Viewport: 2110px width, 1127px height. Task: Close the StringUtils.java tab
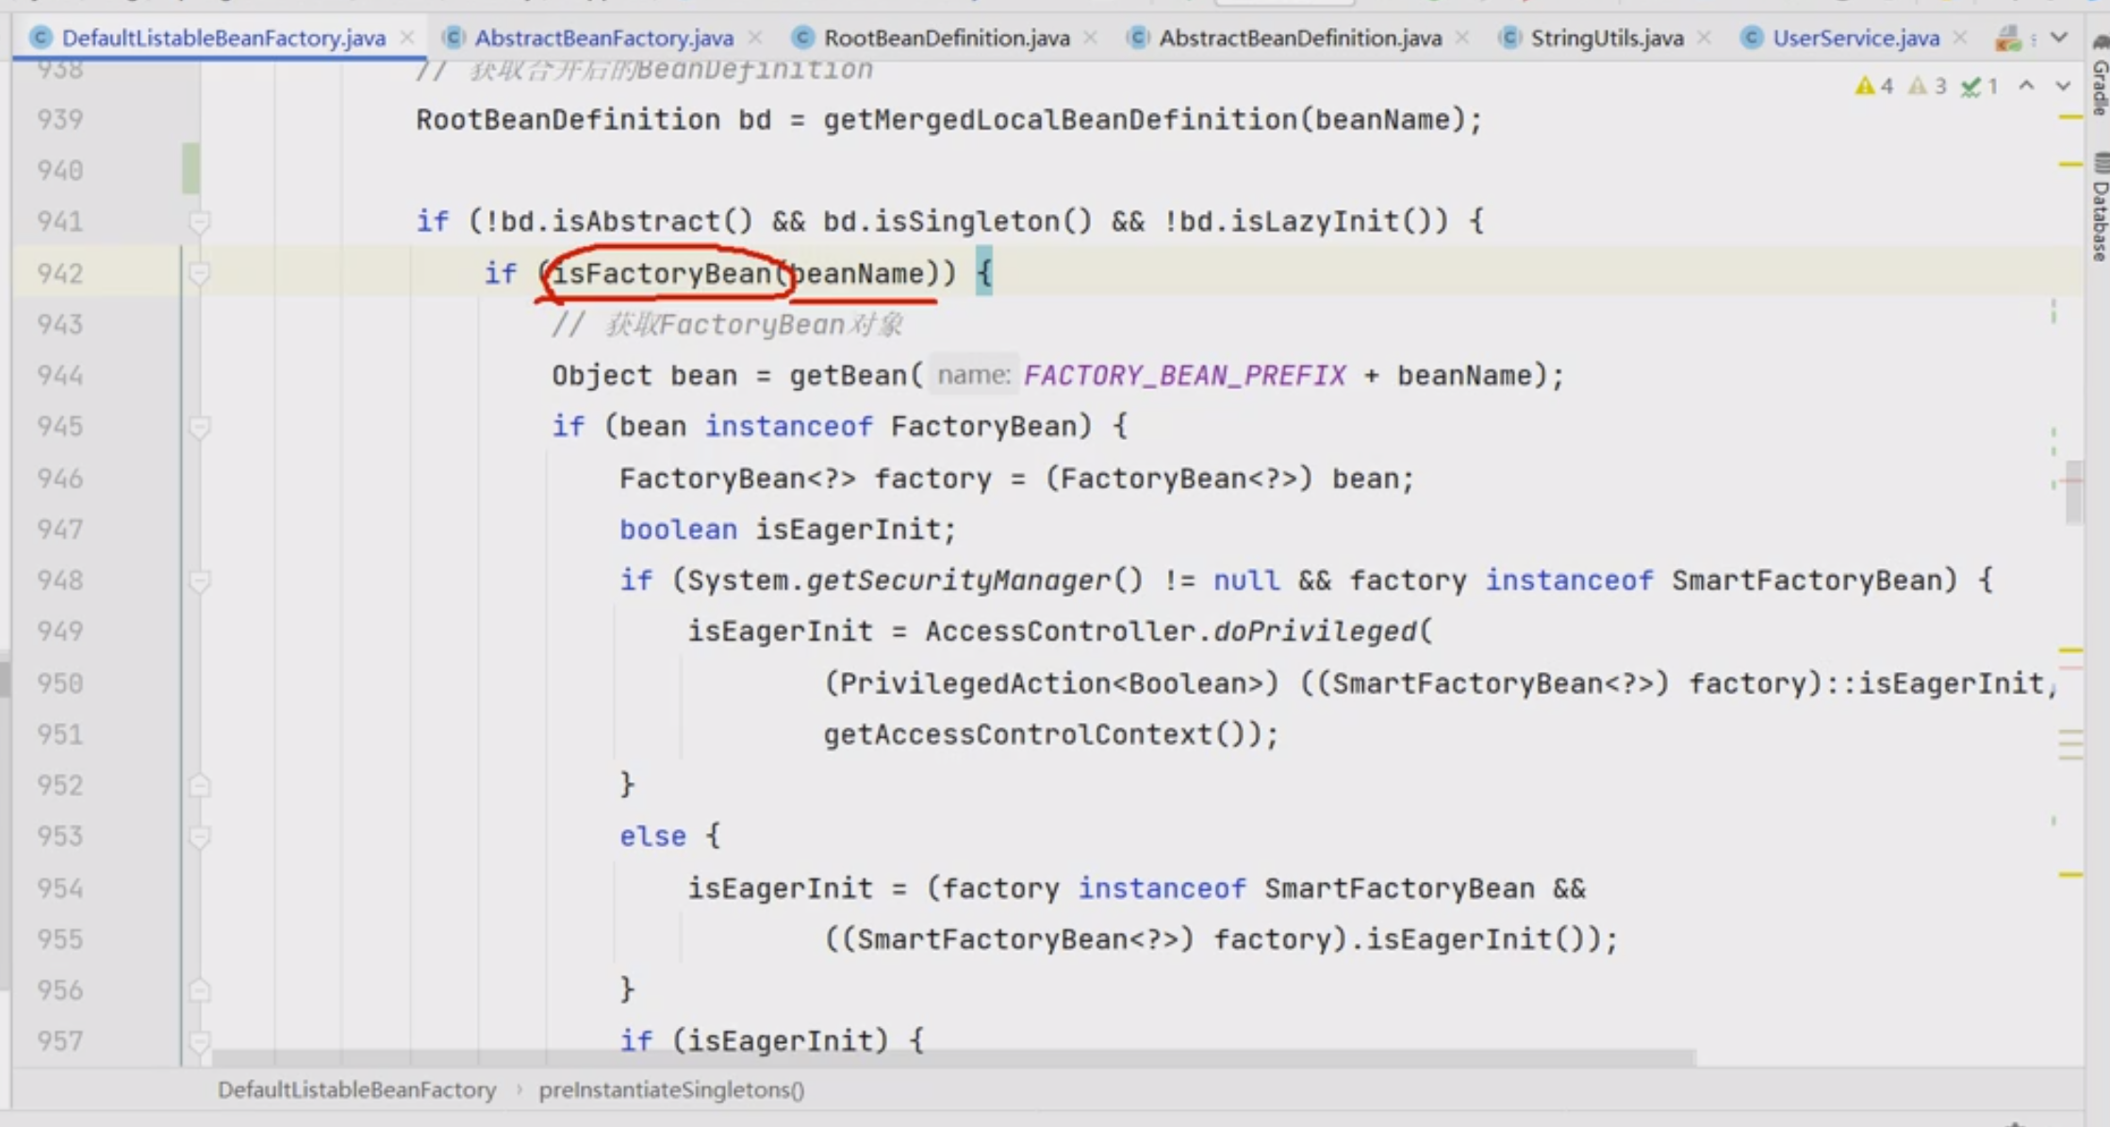click(1705, 38)
